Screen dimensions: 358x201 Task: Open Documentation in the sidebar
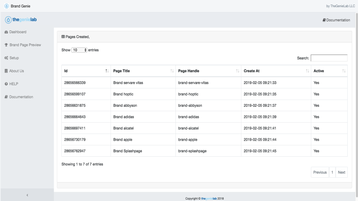(x=21, y=97)
